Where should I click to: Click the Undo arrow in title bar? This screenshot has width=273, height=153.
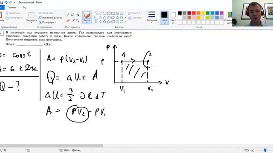pos(6,3)
